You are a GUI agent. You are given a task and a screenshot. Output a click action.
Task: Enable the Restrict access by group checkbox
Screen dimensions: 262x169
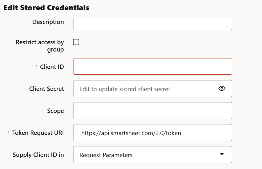tap(76, 42)
